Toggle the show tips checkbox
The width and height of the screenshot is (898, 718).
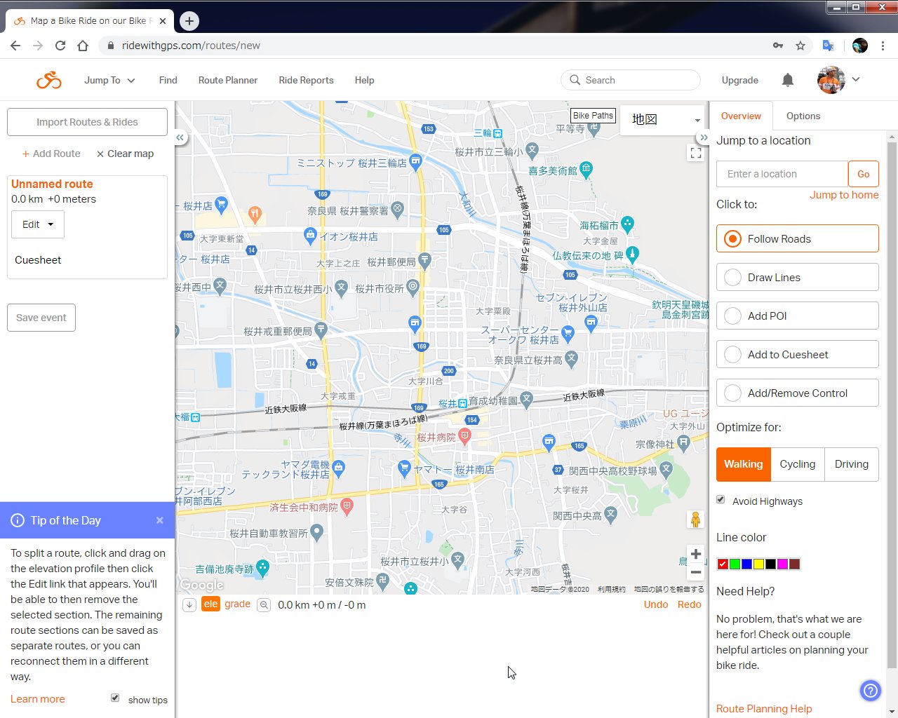click(115, 698)
